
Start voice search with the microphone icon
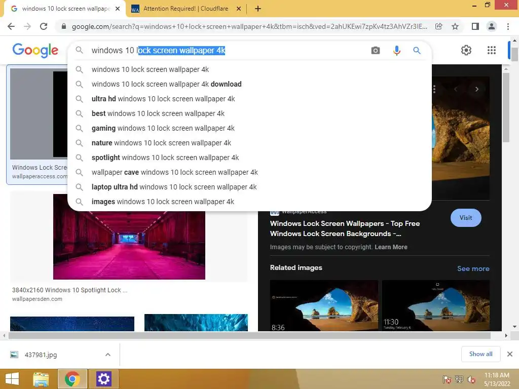pyautogui.click(x=396, y=50)
